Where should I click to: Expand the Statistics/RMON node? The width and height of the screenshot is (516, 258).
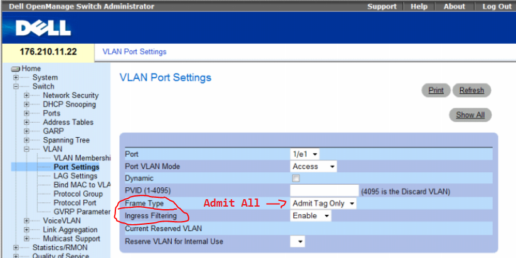click(16, 247)
